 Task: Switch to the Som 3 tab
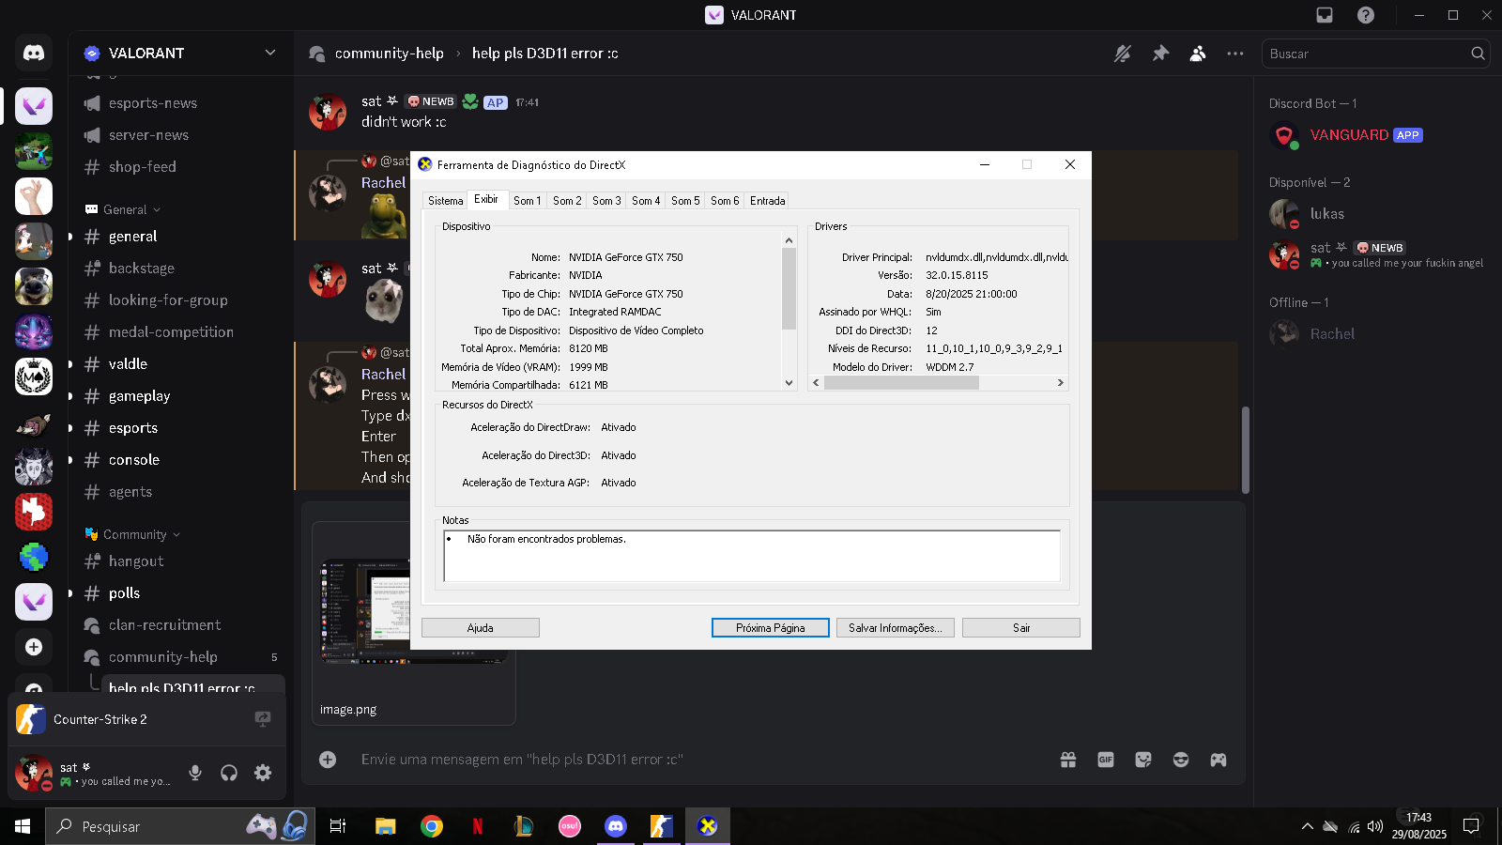[x=606, y=201]
